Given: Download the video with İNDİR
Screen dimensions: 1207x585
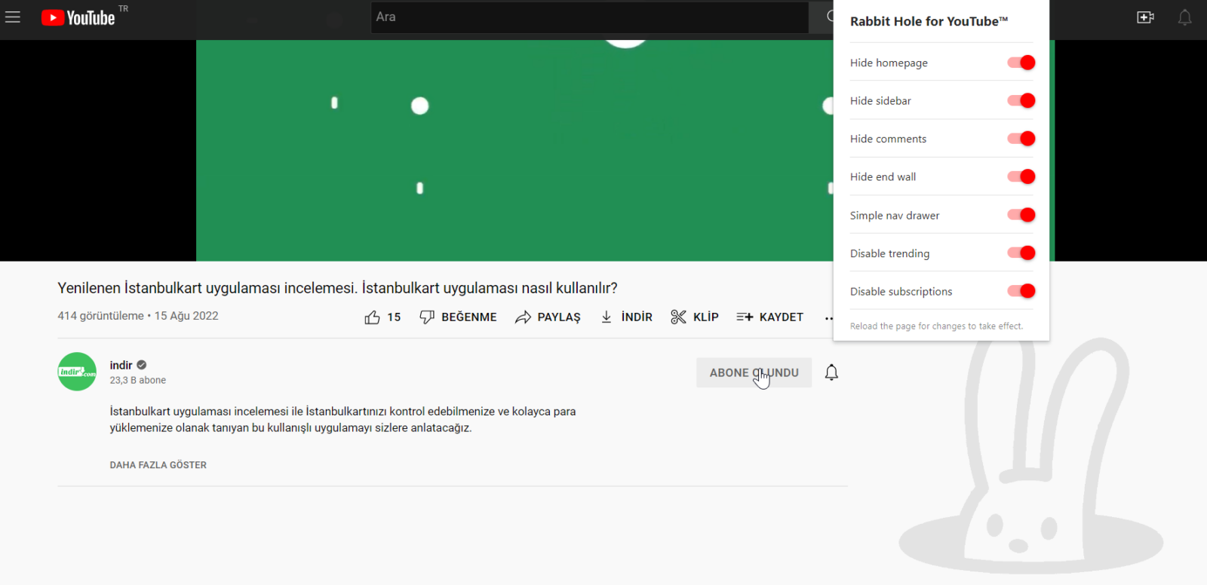Looking at the screenshot, I should pyautogui.click(x=626, y=317).
